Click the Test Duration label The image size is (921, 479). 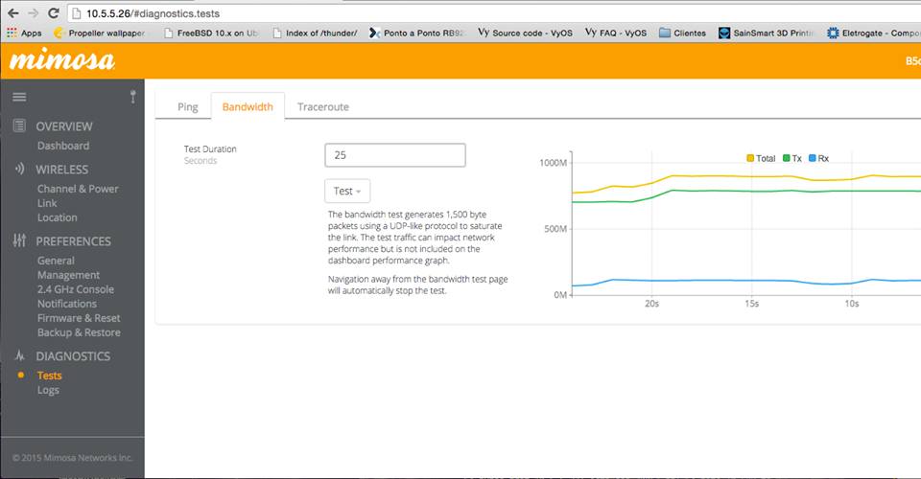(210, 148)
